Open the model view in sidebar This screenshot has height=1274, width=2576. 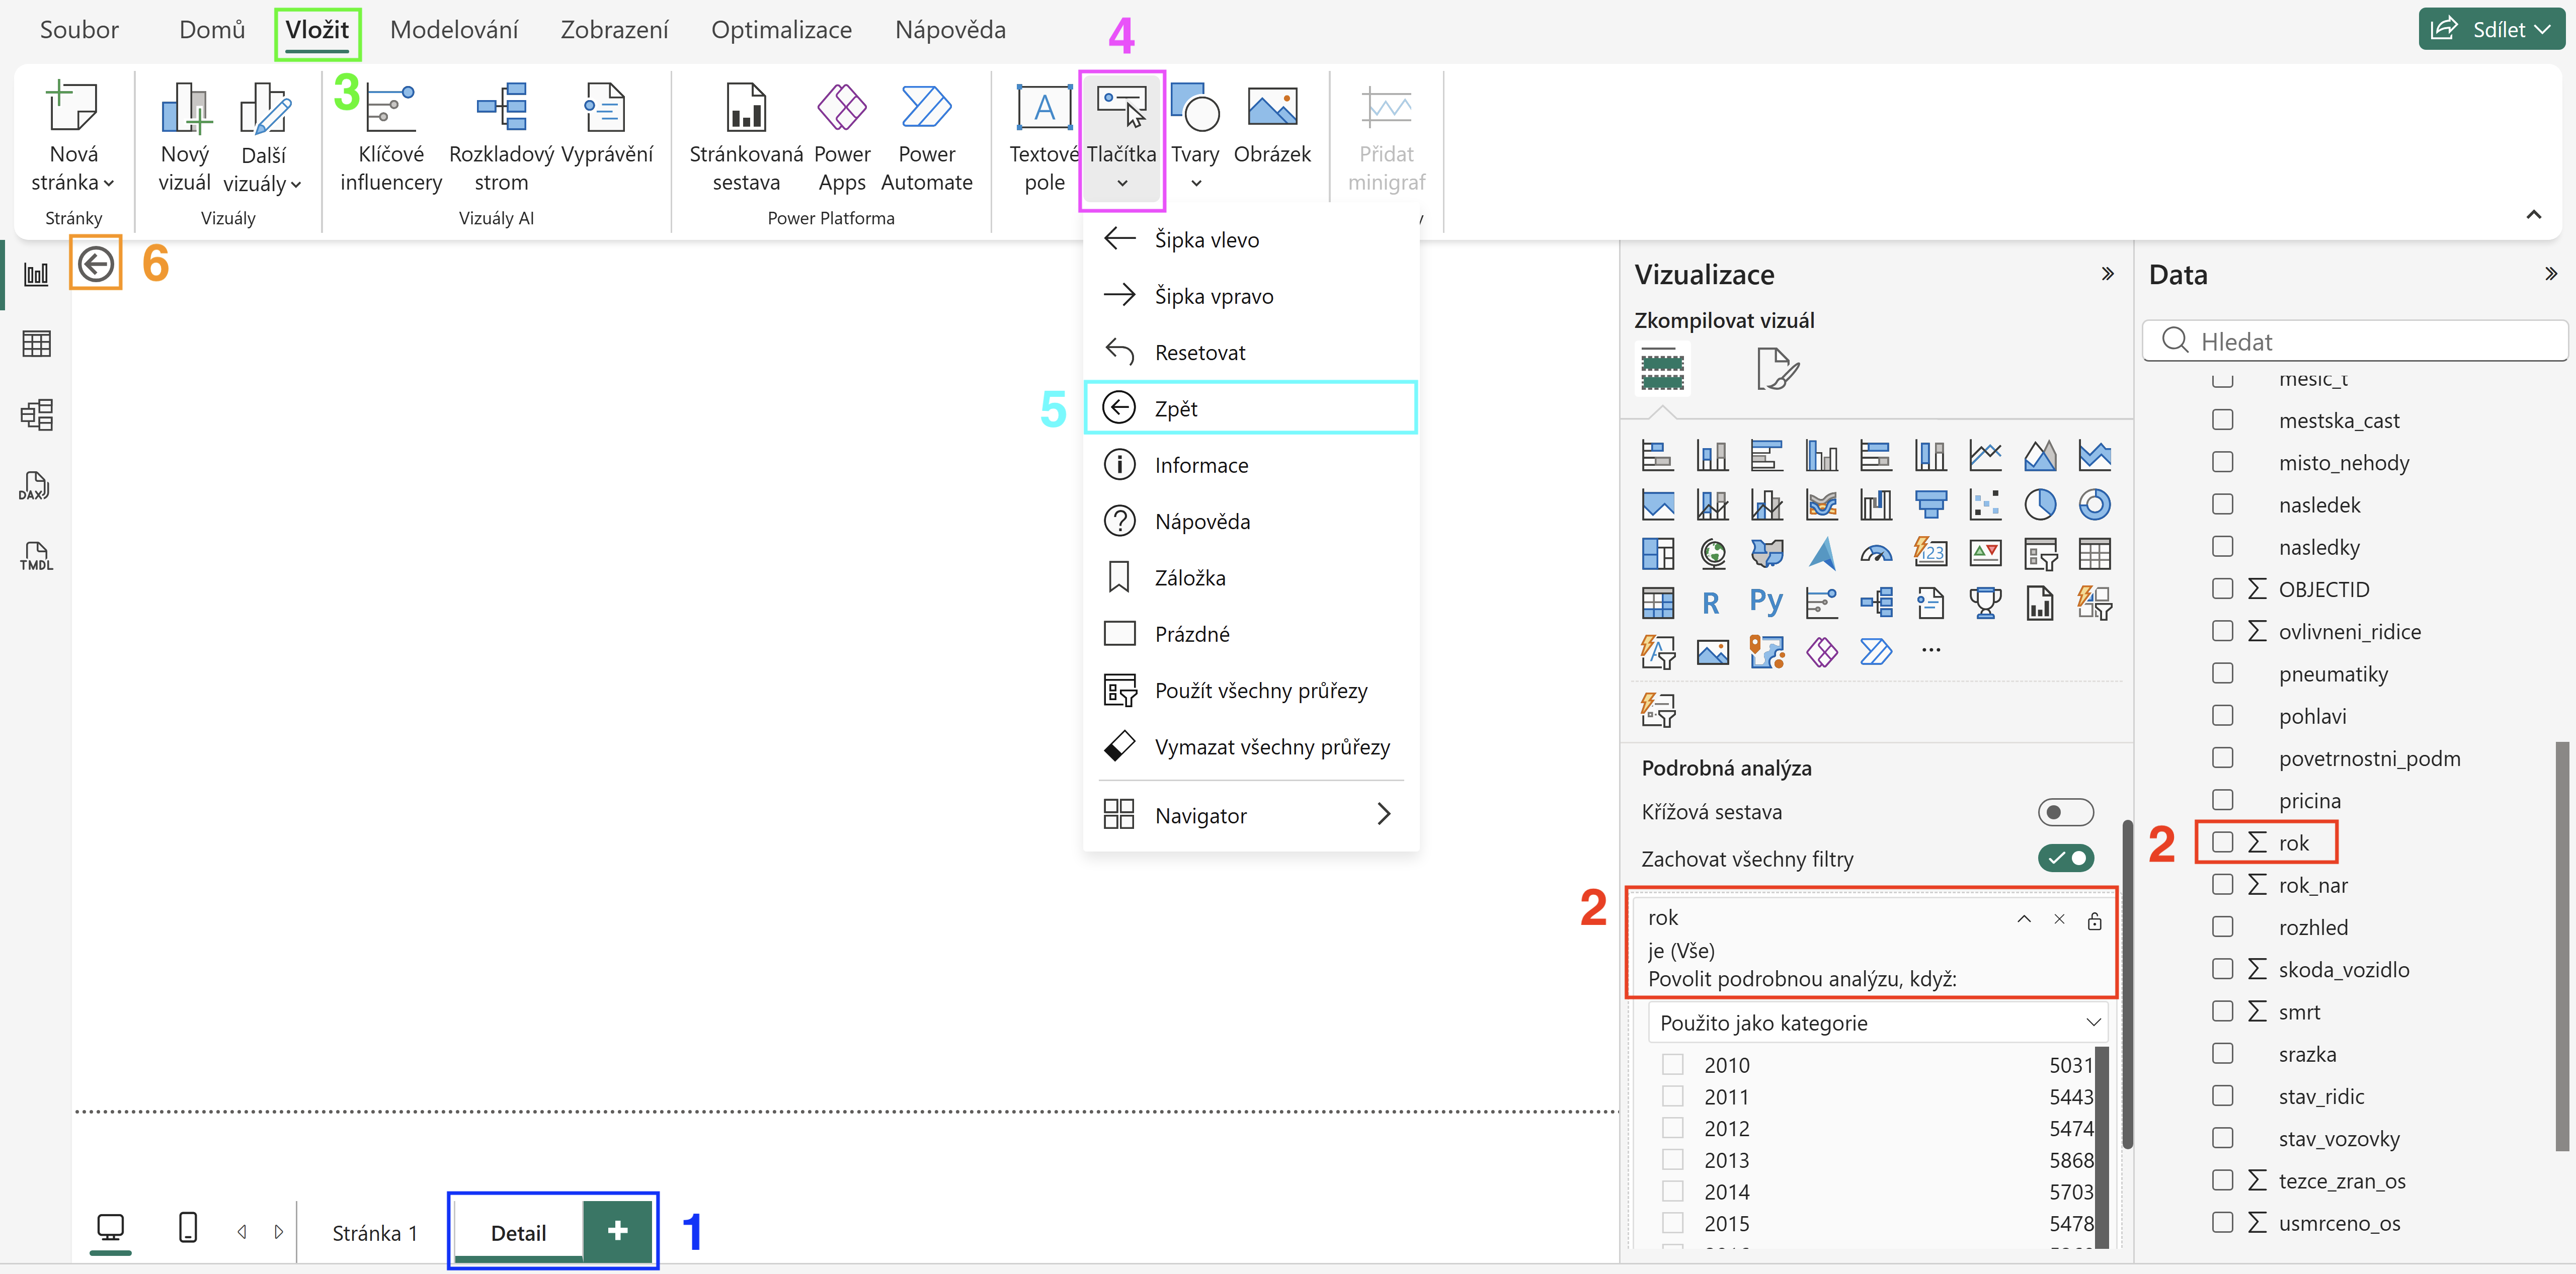point(36,415)
